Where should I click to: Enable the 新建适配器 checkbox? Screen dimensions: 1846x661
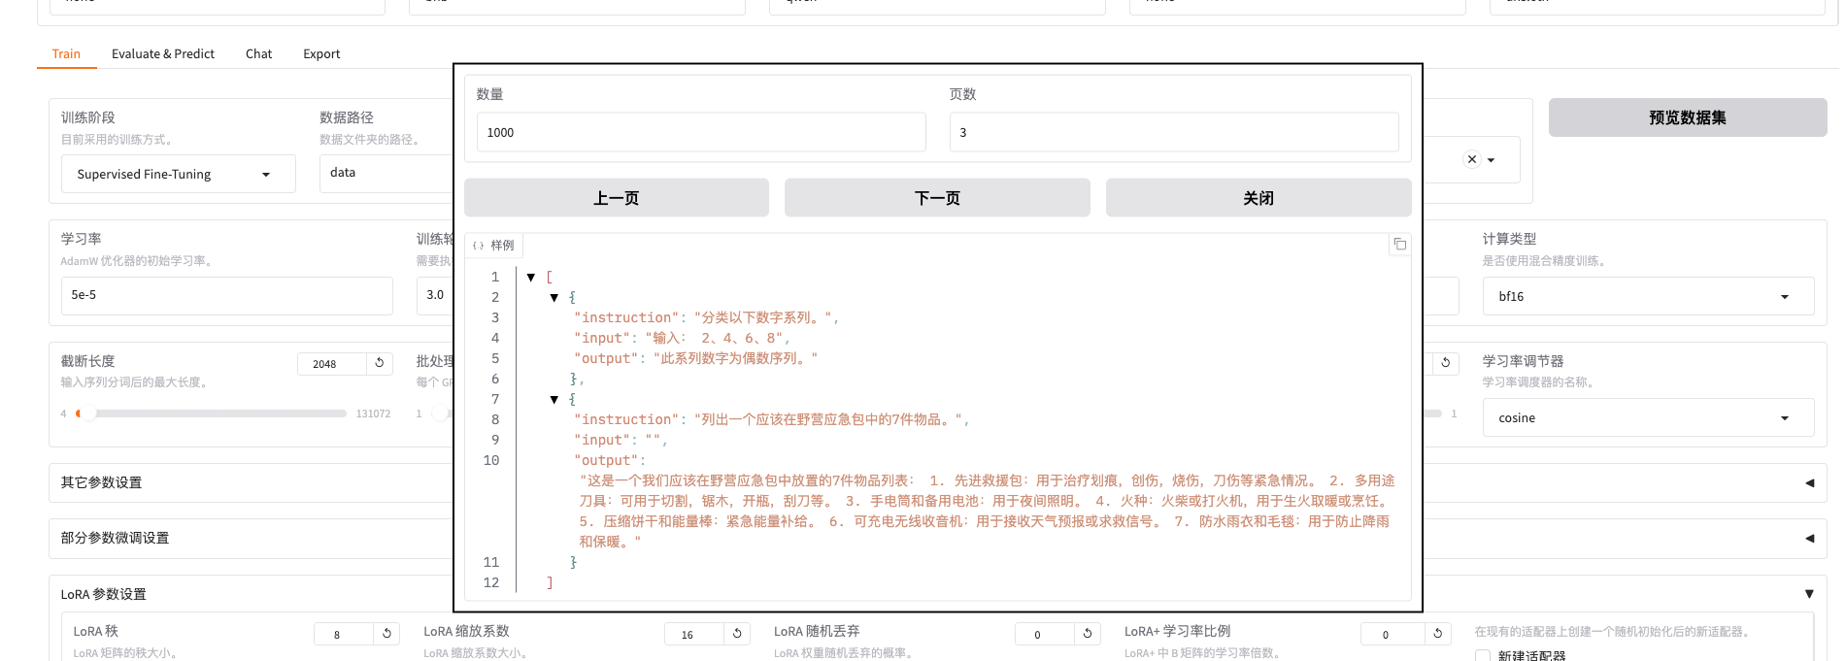(x=1483, y=655)
